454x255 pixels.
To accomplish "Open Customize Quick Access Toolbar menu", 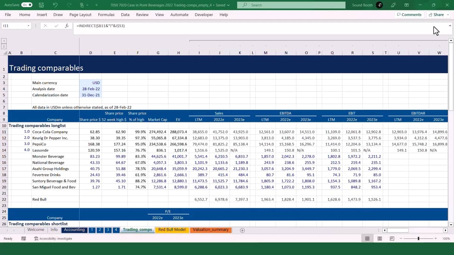I will (96, 5).
